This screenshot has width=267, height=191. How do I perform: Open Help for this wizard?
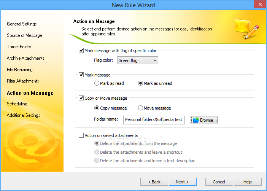click(248, 182)
